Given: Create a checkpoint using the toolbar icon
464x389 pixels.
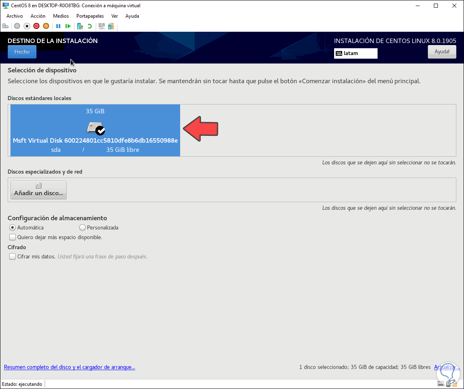Looking at the screenshot, I should tap(80, 27).
